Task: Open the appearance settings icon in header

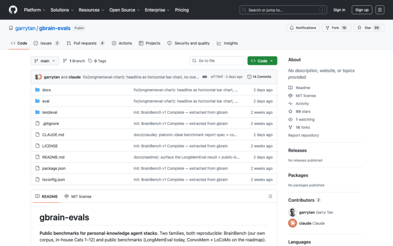Action: [x=380, y=10]
